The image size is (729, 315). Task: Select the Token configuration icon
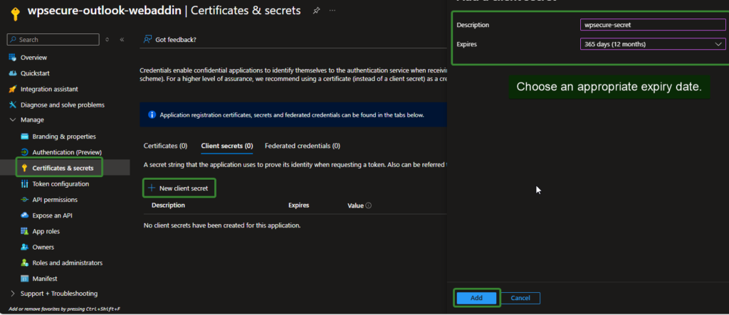click(24, 183)
